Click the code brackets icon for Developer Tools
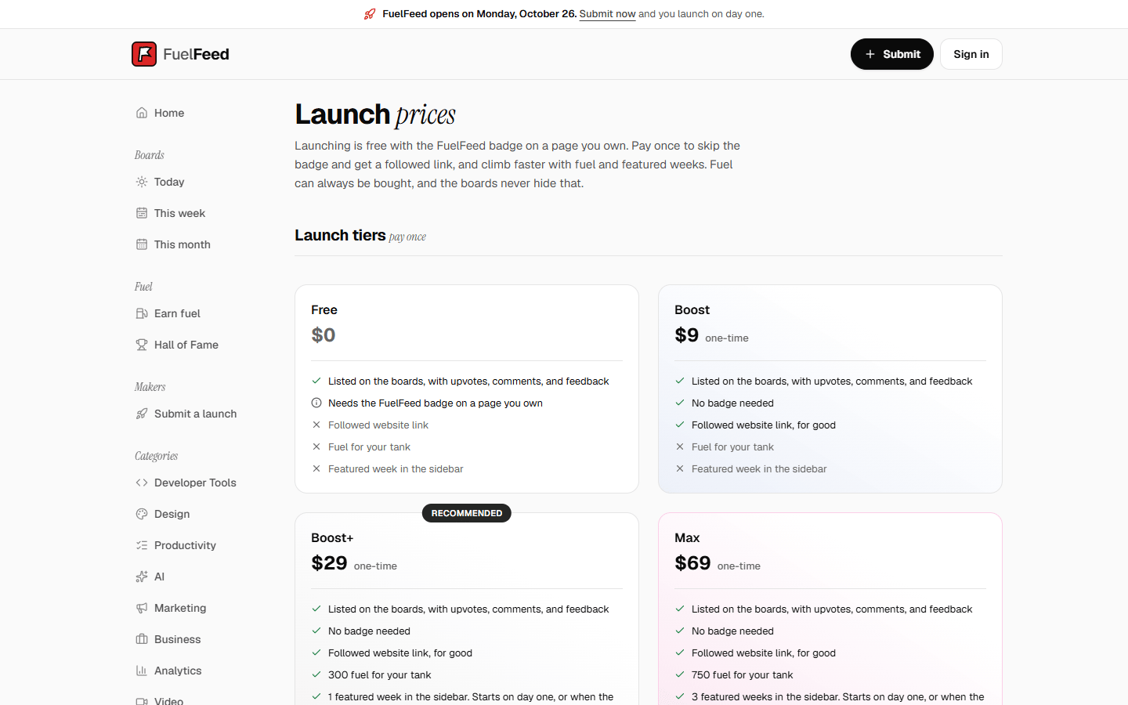The image size is (1128, 705). (142, 483)
